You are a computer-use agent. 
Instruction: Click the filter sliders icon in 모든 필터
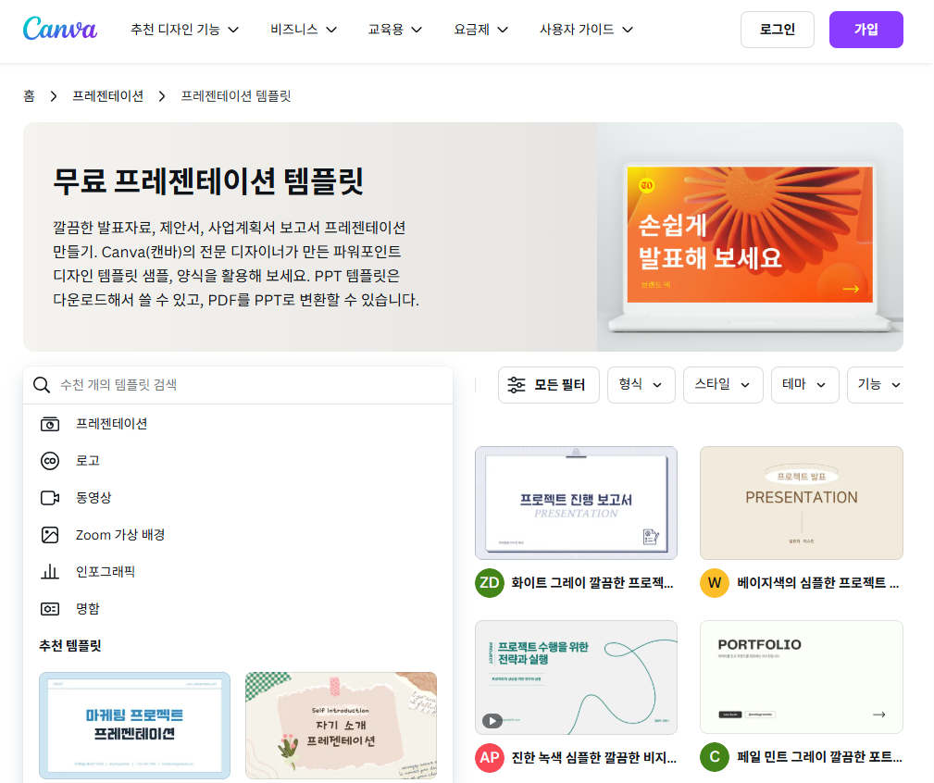point(516,385)
